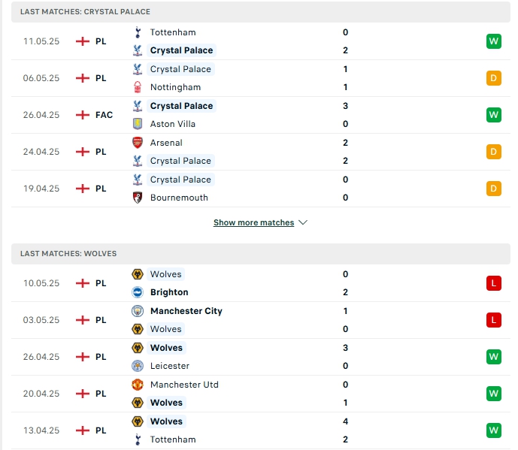
Task: Click the chevron next to Show more matches
Action: [x=303, y=223]
